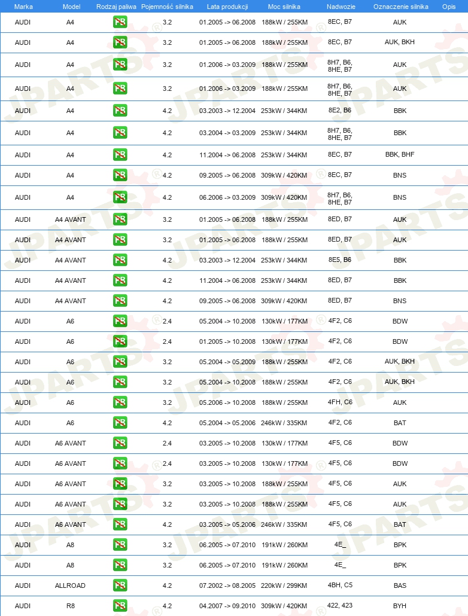The image size is (468, 616).
Task: Click fuel icon in A6 2.4 row dated 05.2004 -> 10.2008
Action: pyautogui.click(x=120, y=321)
